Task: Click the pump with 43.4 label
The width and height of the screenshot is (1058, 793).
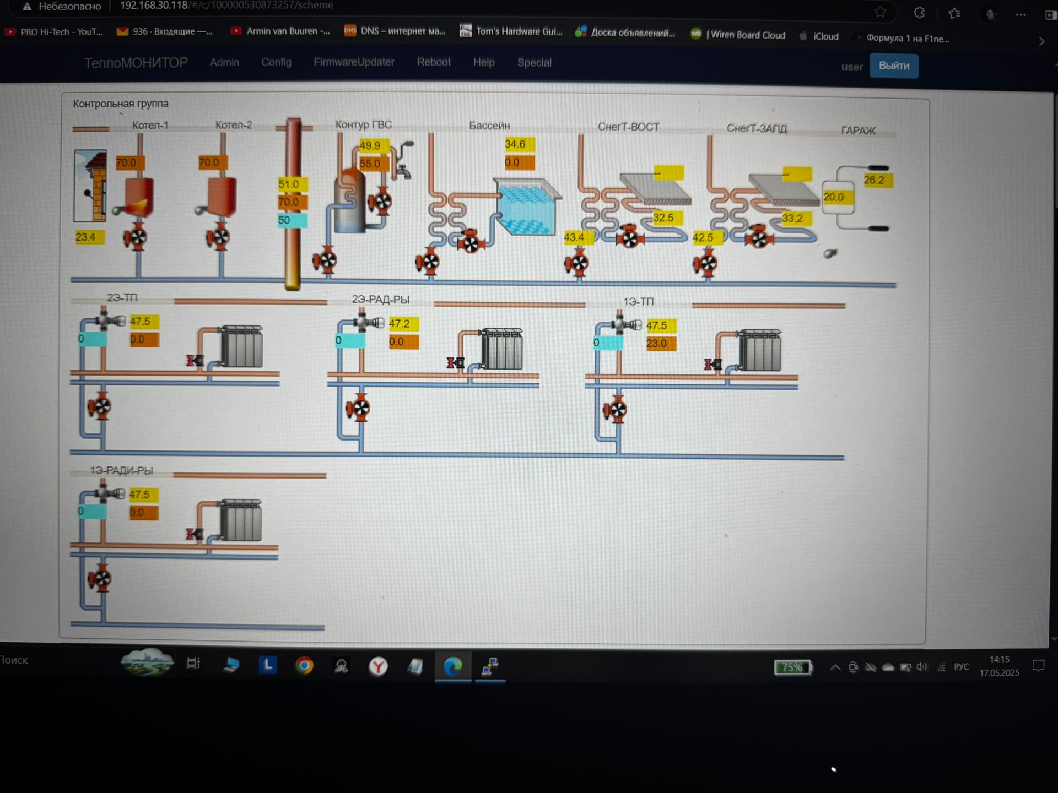Action: click(x=577, y=263)
